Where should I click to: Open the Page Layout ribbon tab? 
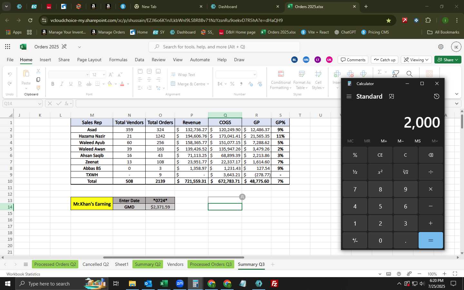89,60
